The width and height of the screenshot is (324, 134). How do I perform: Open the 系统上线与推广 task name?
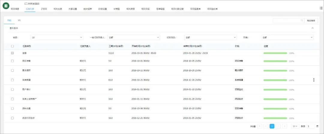pyautogui.click(x=29, y=99)
